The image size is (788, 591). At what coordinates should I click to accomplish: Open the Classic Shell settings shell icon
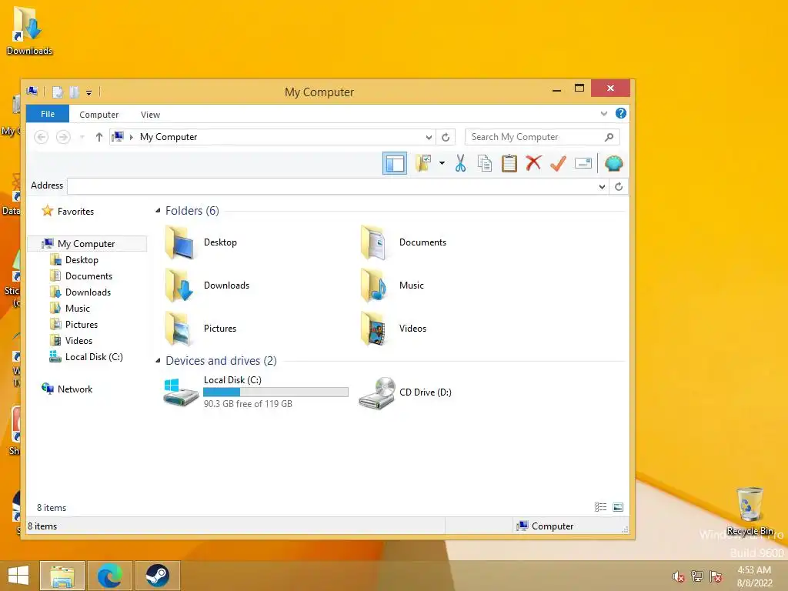(x=613, y=163)
